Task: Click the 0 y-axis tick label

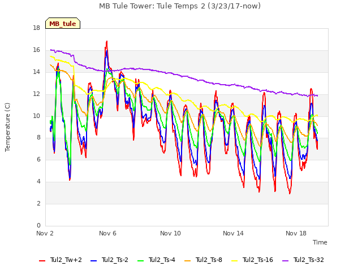Action: (38, 225)
